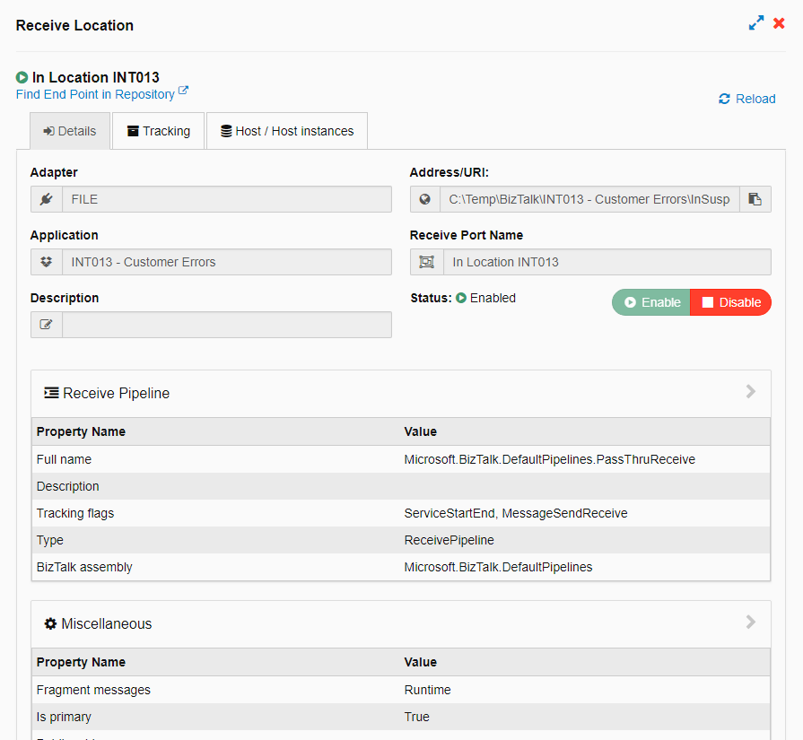Select the ReceivePipeline type value
The width and height of the screenshot is (803, 740).
pyautogui.click(x=450, y=540)
